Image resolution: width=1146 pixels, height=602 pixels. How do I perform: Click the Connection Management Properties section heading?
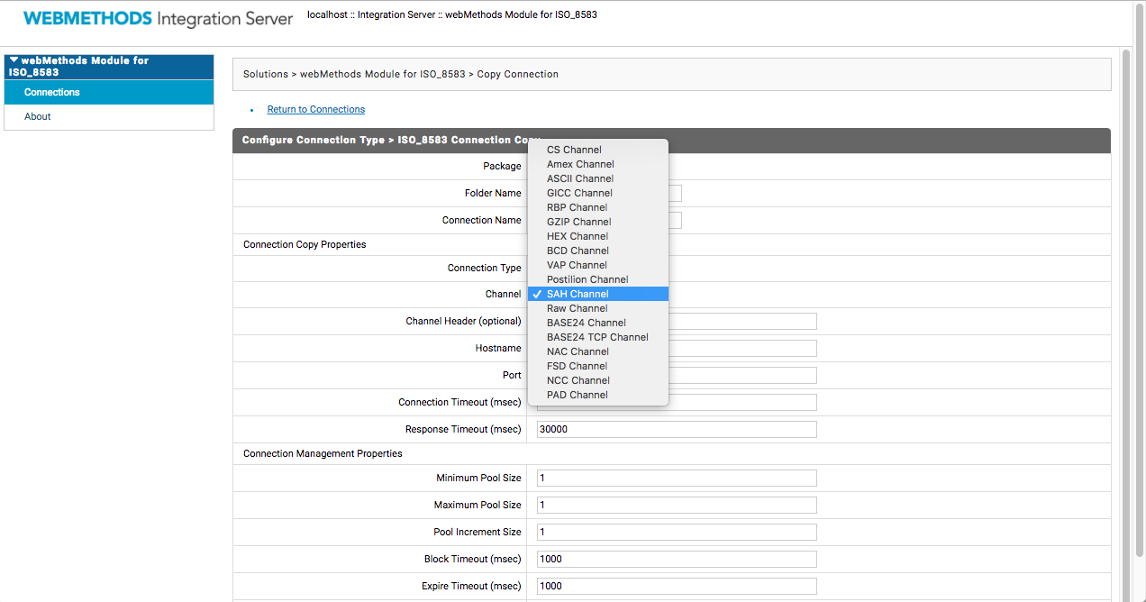coord(323,453)
